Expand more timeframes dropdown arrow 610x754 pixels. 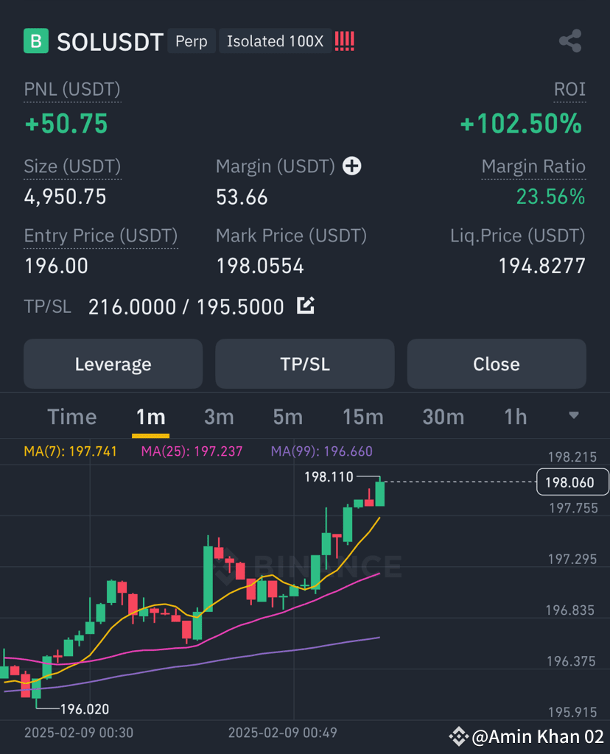point(573,415)
